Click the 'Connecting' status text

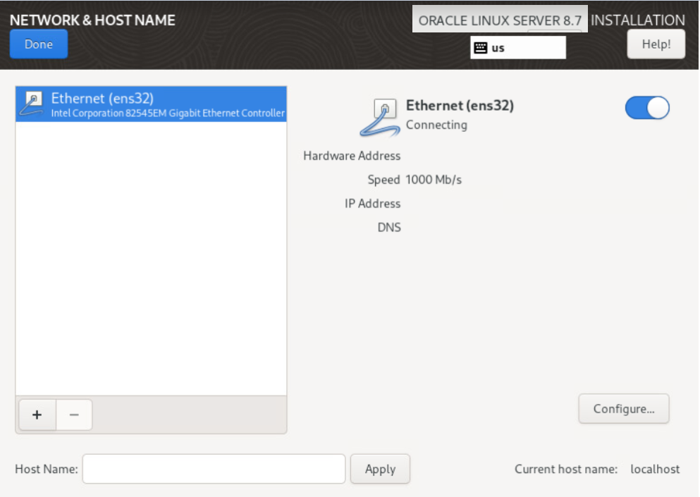click(436, 125)
